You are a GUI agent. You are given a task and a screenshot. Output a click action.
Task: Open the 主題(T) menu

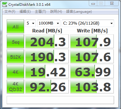click(40, 12)
